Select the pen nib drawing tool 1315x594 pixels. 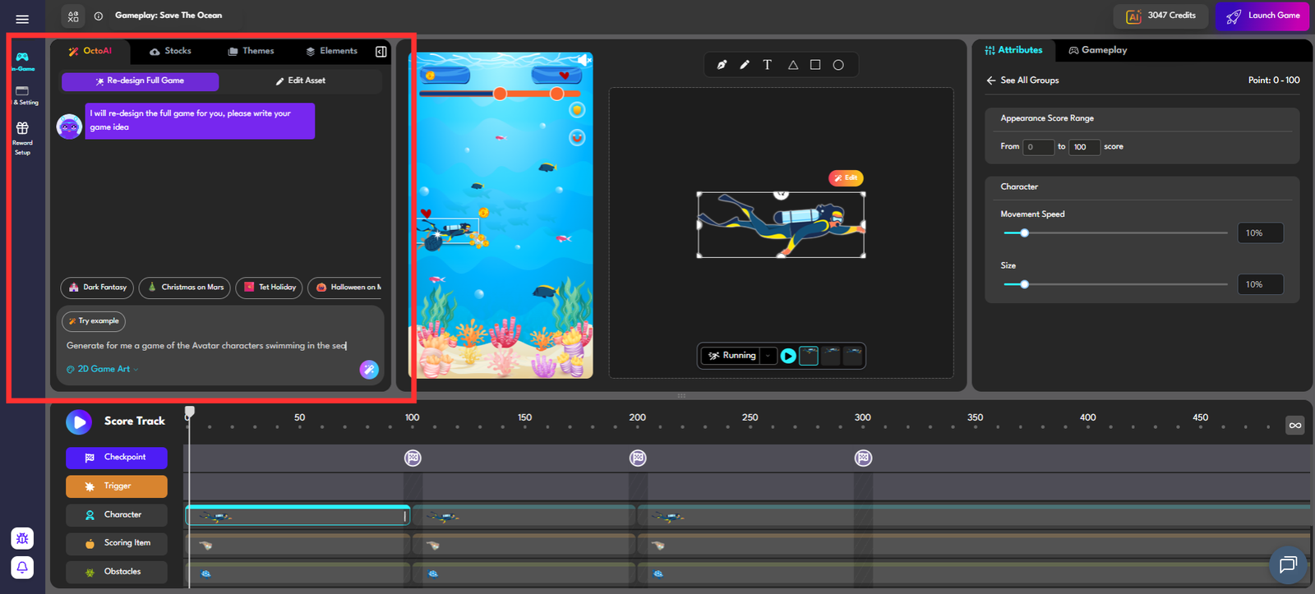(x=722, y=65)
